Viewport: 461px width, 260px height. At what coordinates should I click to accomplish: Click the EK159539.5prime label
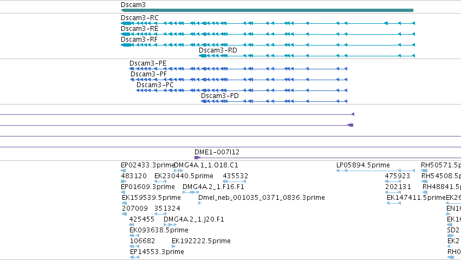point(152,198)
